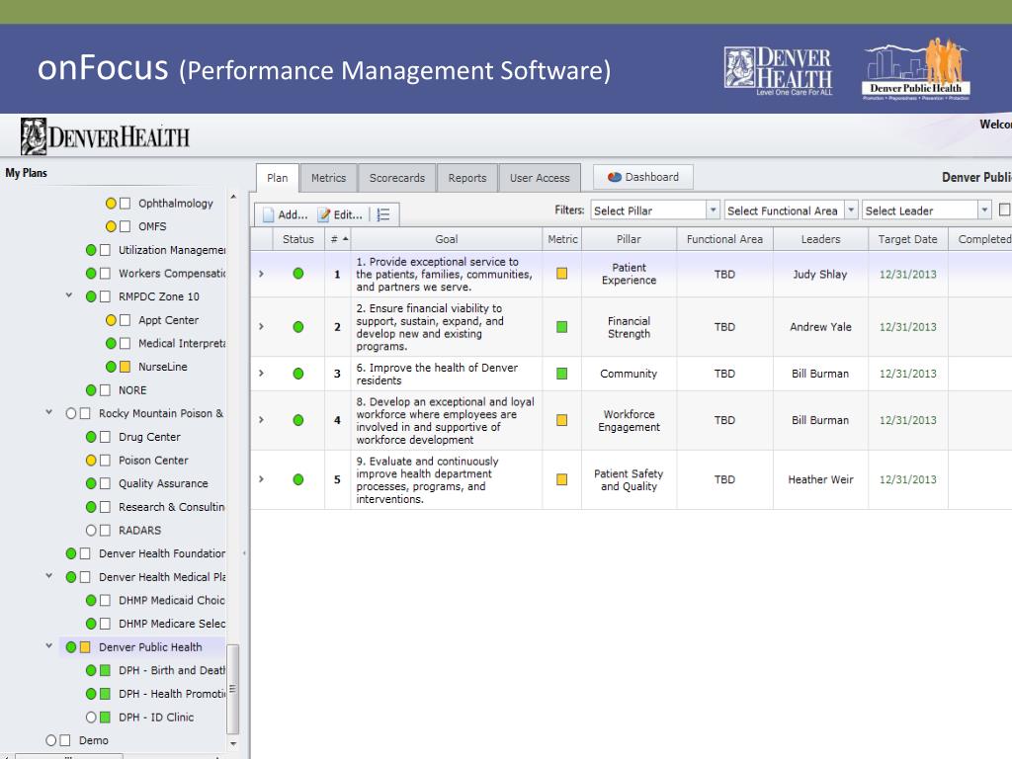Sort table by Target Date header
The height and width of the screenshot is (759, 1012).
coord(907,239)
